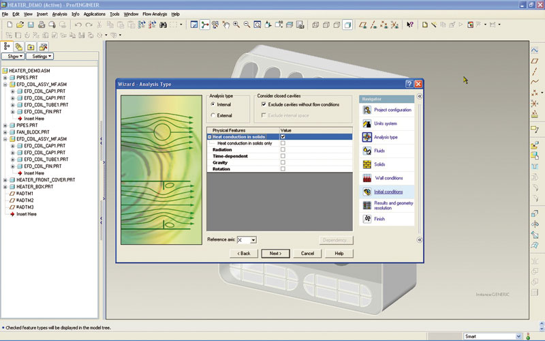Open the Applications menu
This screenshot has height=341, width=545.
click(x=94, y=14)
